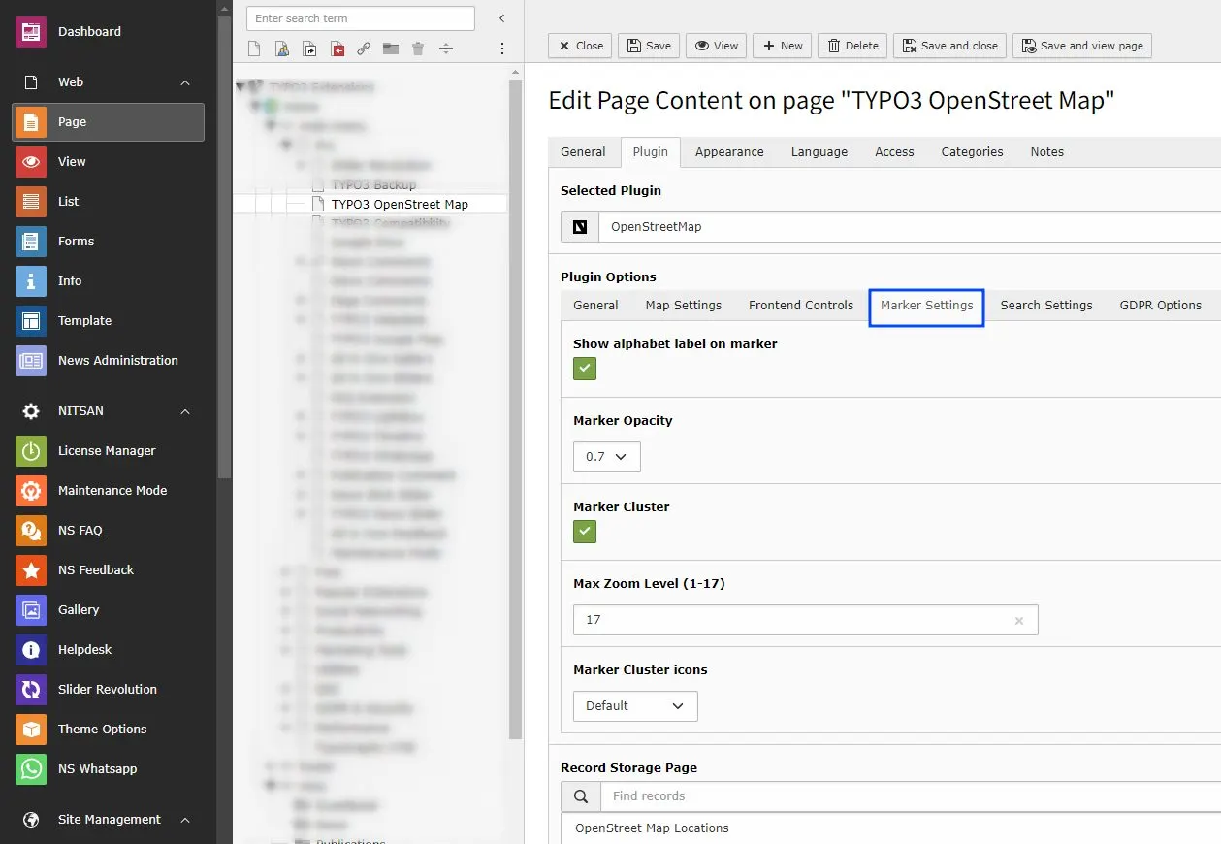The height and width of the screenshot is (844, 1221).
Task: Open License Manager module
Action: [x=109, y=451]
